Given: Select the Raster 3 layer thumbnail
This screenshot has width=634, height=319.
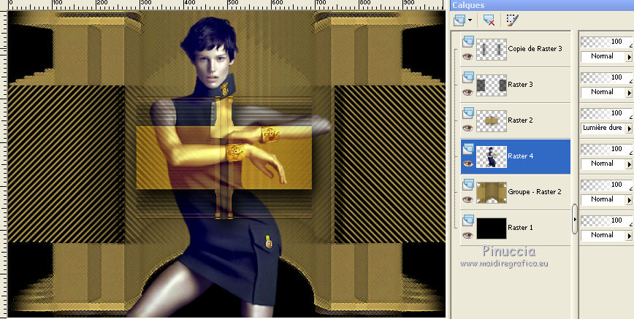Looking at the screenshot, I should (492, 85).
